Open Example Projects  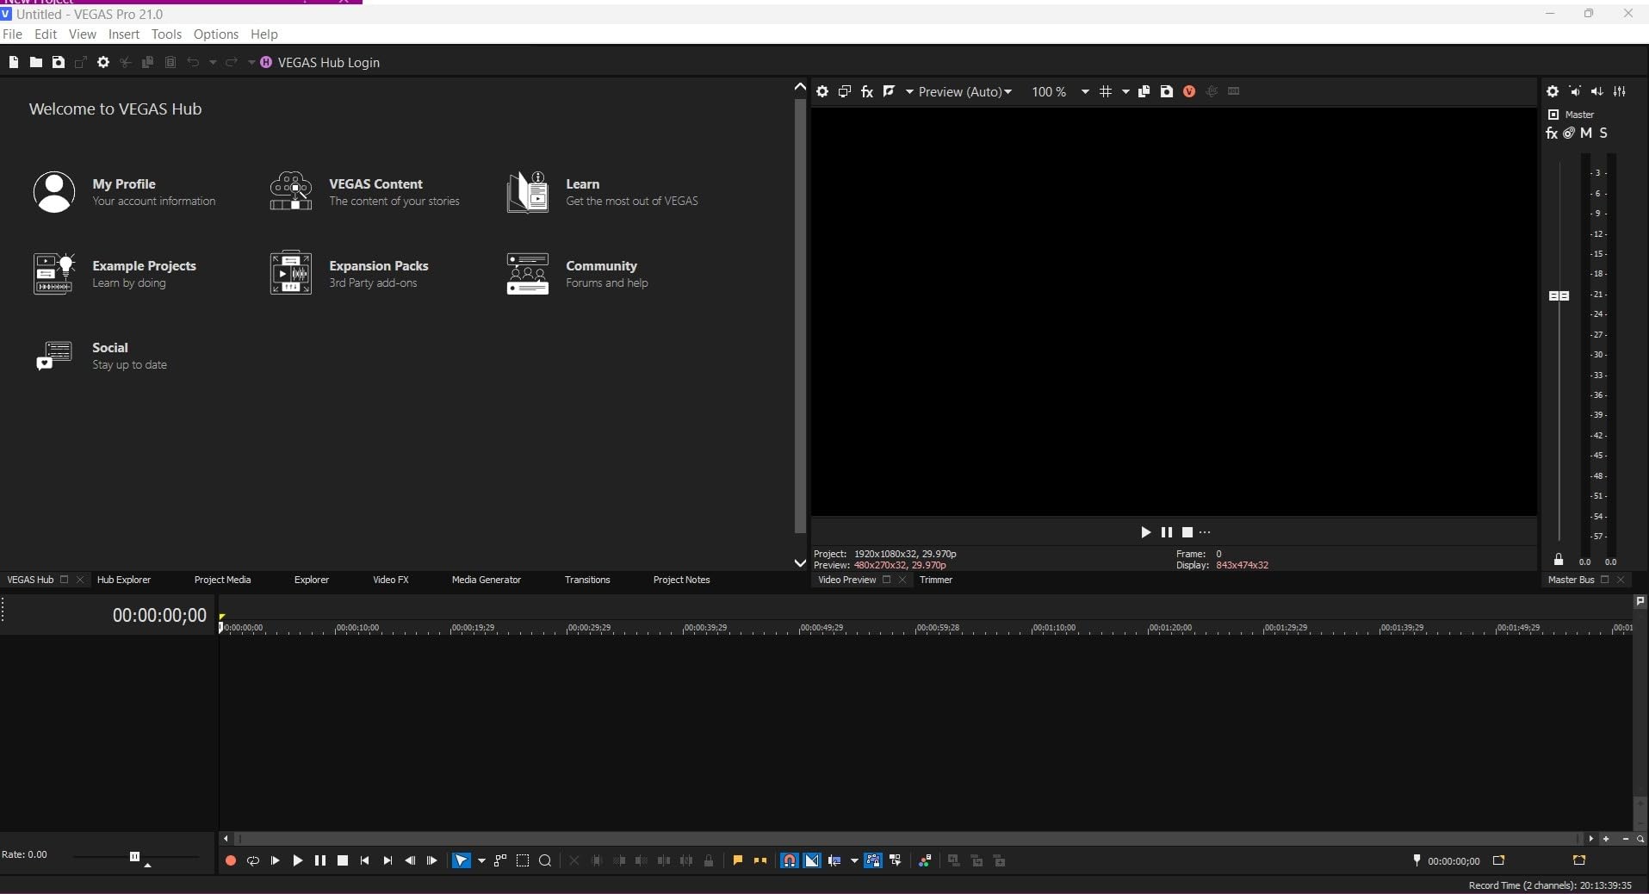(115, 273)
